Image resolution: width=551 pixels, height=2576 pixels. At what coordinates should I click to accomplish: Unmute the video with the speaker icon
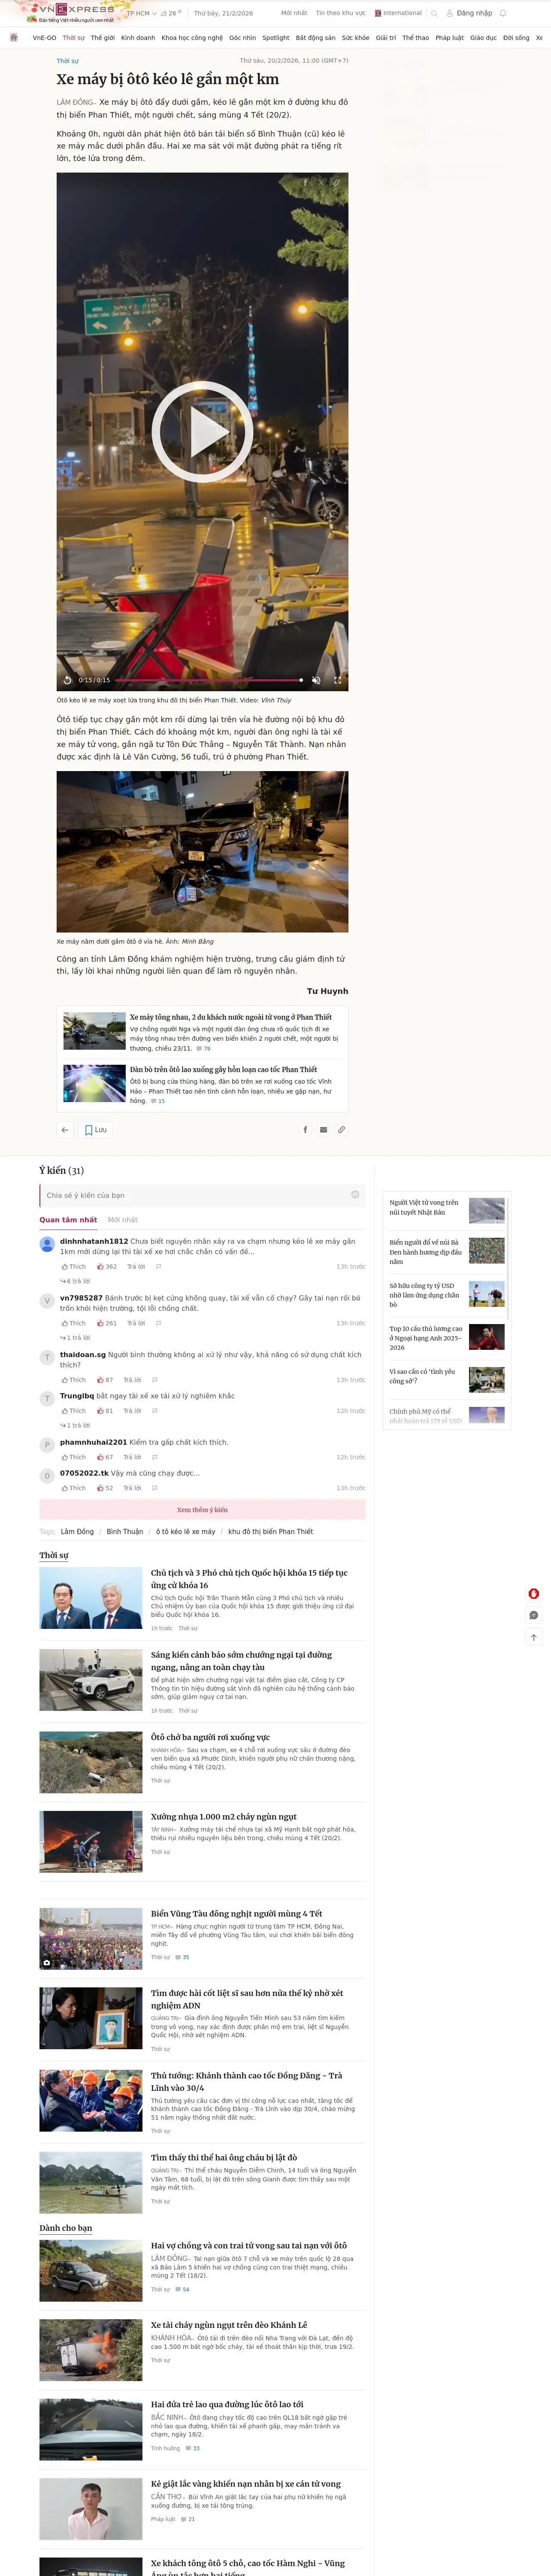point(316,680)
